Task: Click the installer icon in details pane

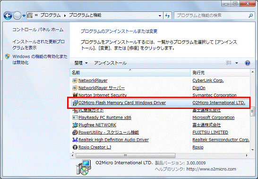Action: tap(84, 168)
